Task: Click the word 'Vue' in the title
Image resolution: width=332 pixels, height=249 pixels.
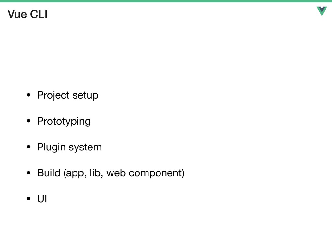Action: click(18, 14)
